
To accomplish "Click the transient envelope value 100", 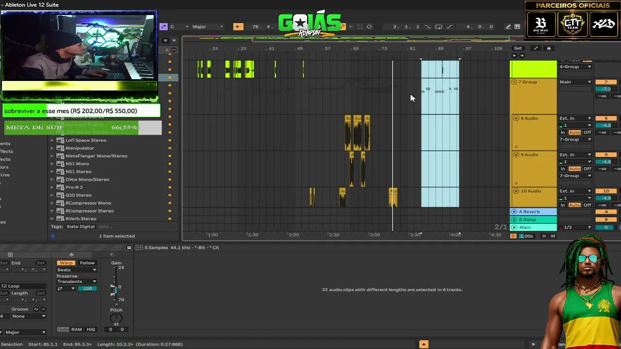I will pos(87,288).
